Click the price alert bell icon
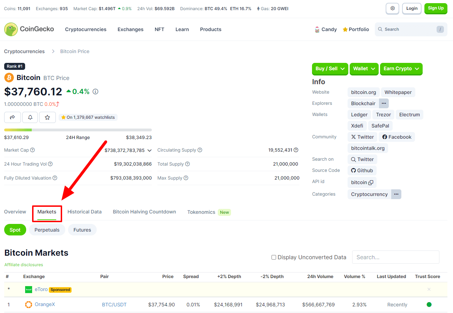Screen dimensions: 453x313 click(30, 117)
